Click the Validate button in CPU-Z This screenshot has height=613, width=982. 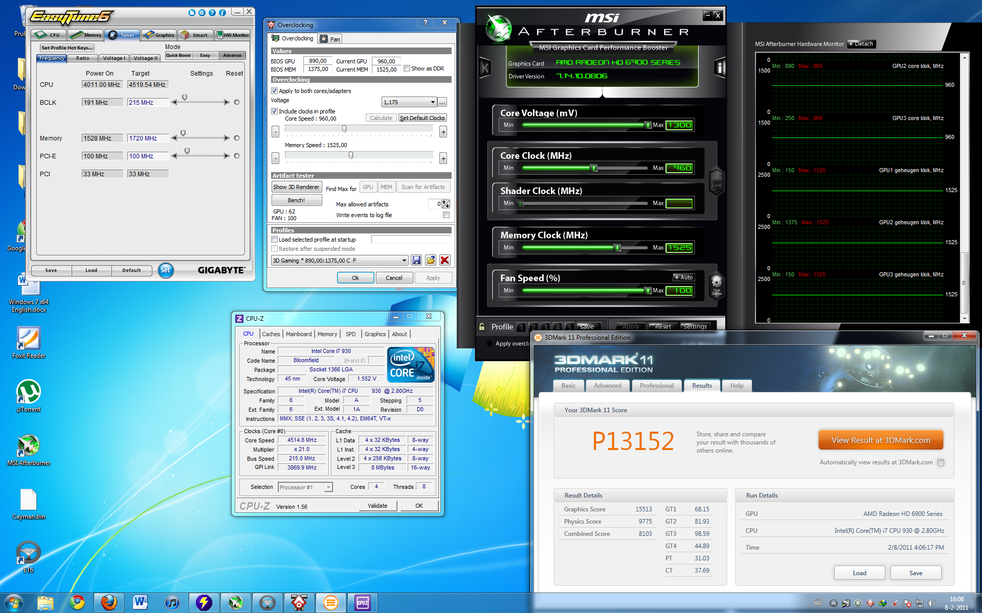pos(377,506)
